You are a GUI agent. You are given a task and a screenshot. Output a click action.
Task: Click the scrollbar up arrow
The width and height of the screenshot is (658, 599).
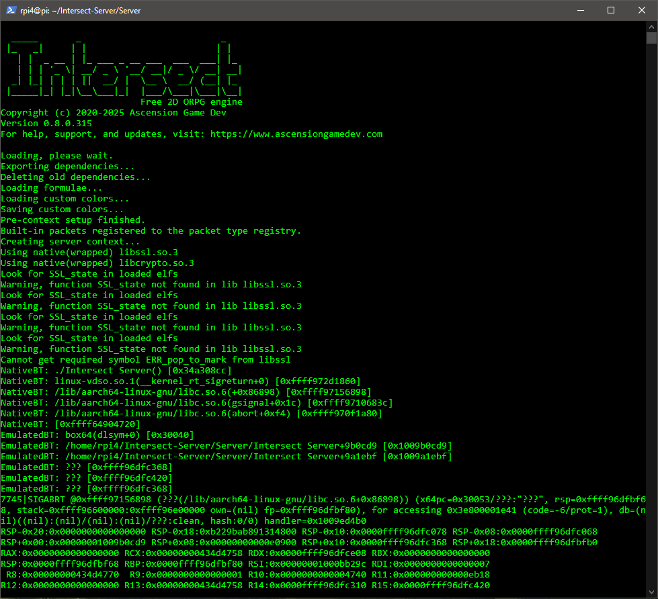tap(651, 26)
